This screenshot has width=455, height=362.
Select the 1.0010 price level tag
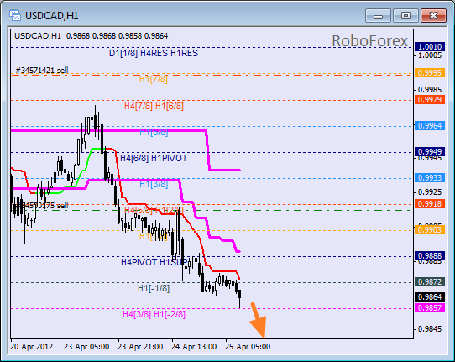430,46
